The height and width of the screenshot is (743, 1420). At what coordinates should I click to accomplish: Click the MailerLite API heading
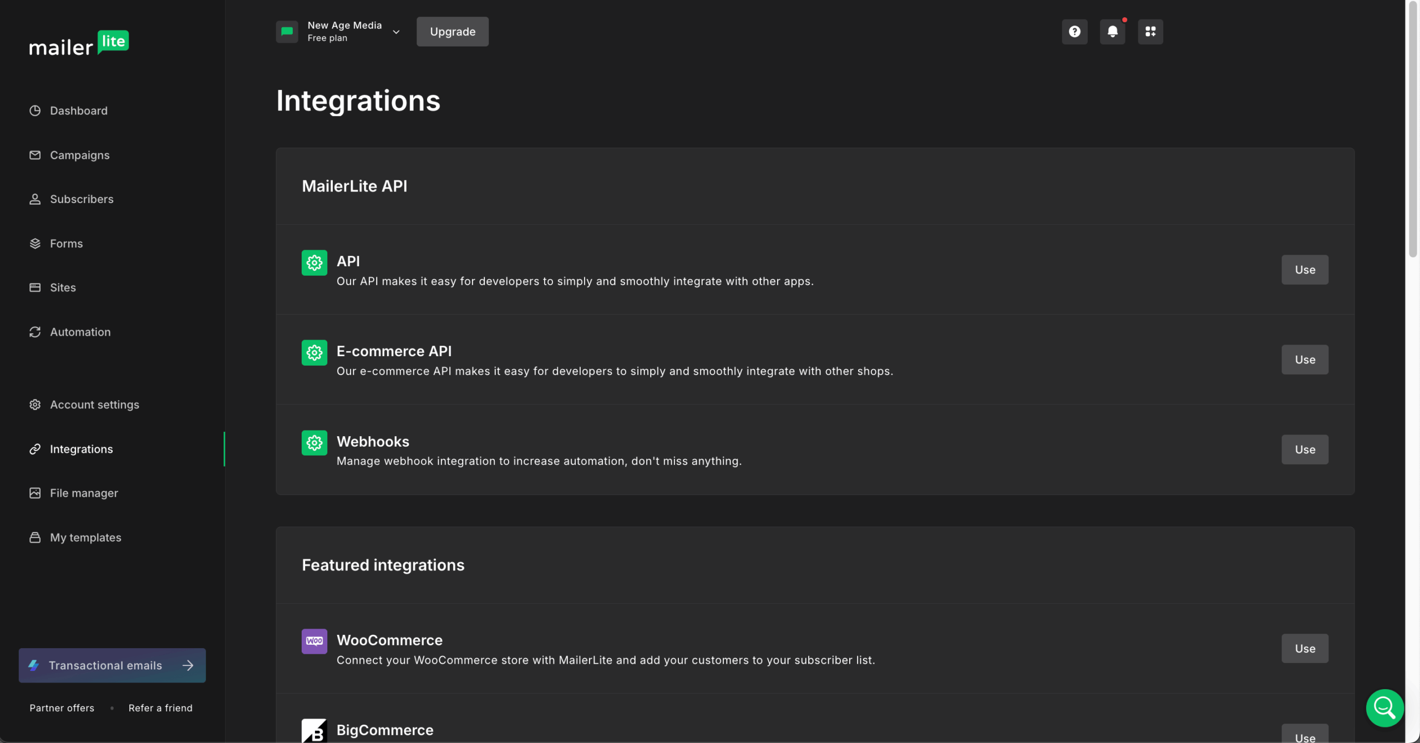354,186
